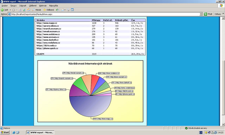Sort by Počet už. column header

(108, 20)
